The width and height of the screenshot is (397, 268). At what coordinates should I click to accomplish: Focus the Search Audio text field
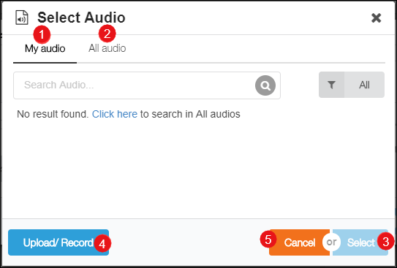click(x=135, y=85)
